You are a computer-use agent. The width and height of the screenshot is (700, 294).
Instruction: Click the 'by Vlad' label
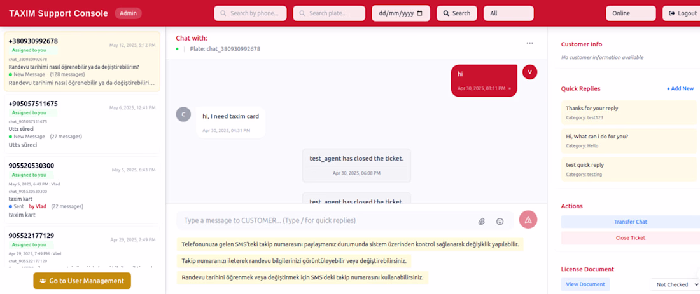pyautogui.click(x=38, y=207)
